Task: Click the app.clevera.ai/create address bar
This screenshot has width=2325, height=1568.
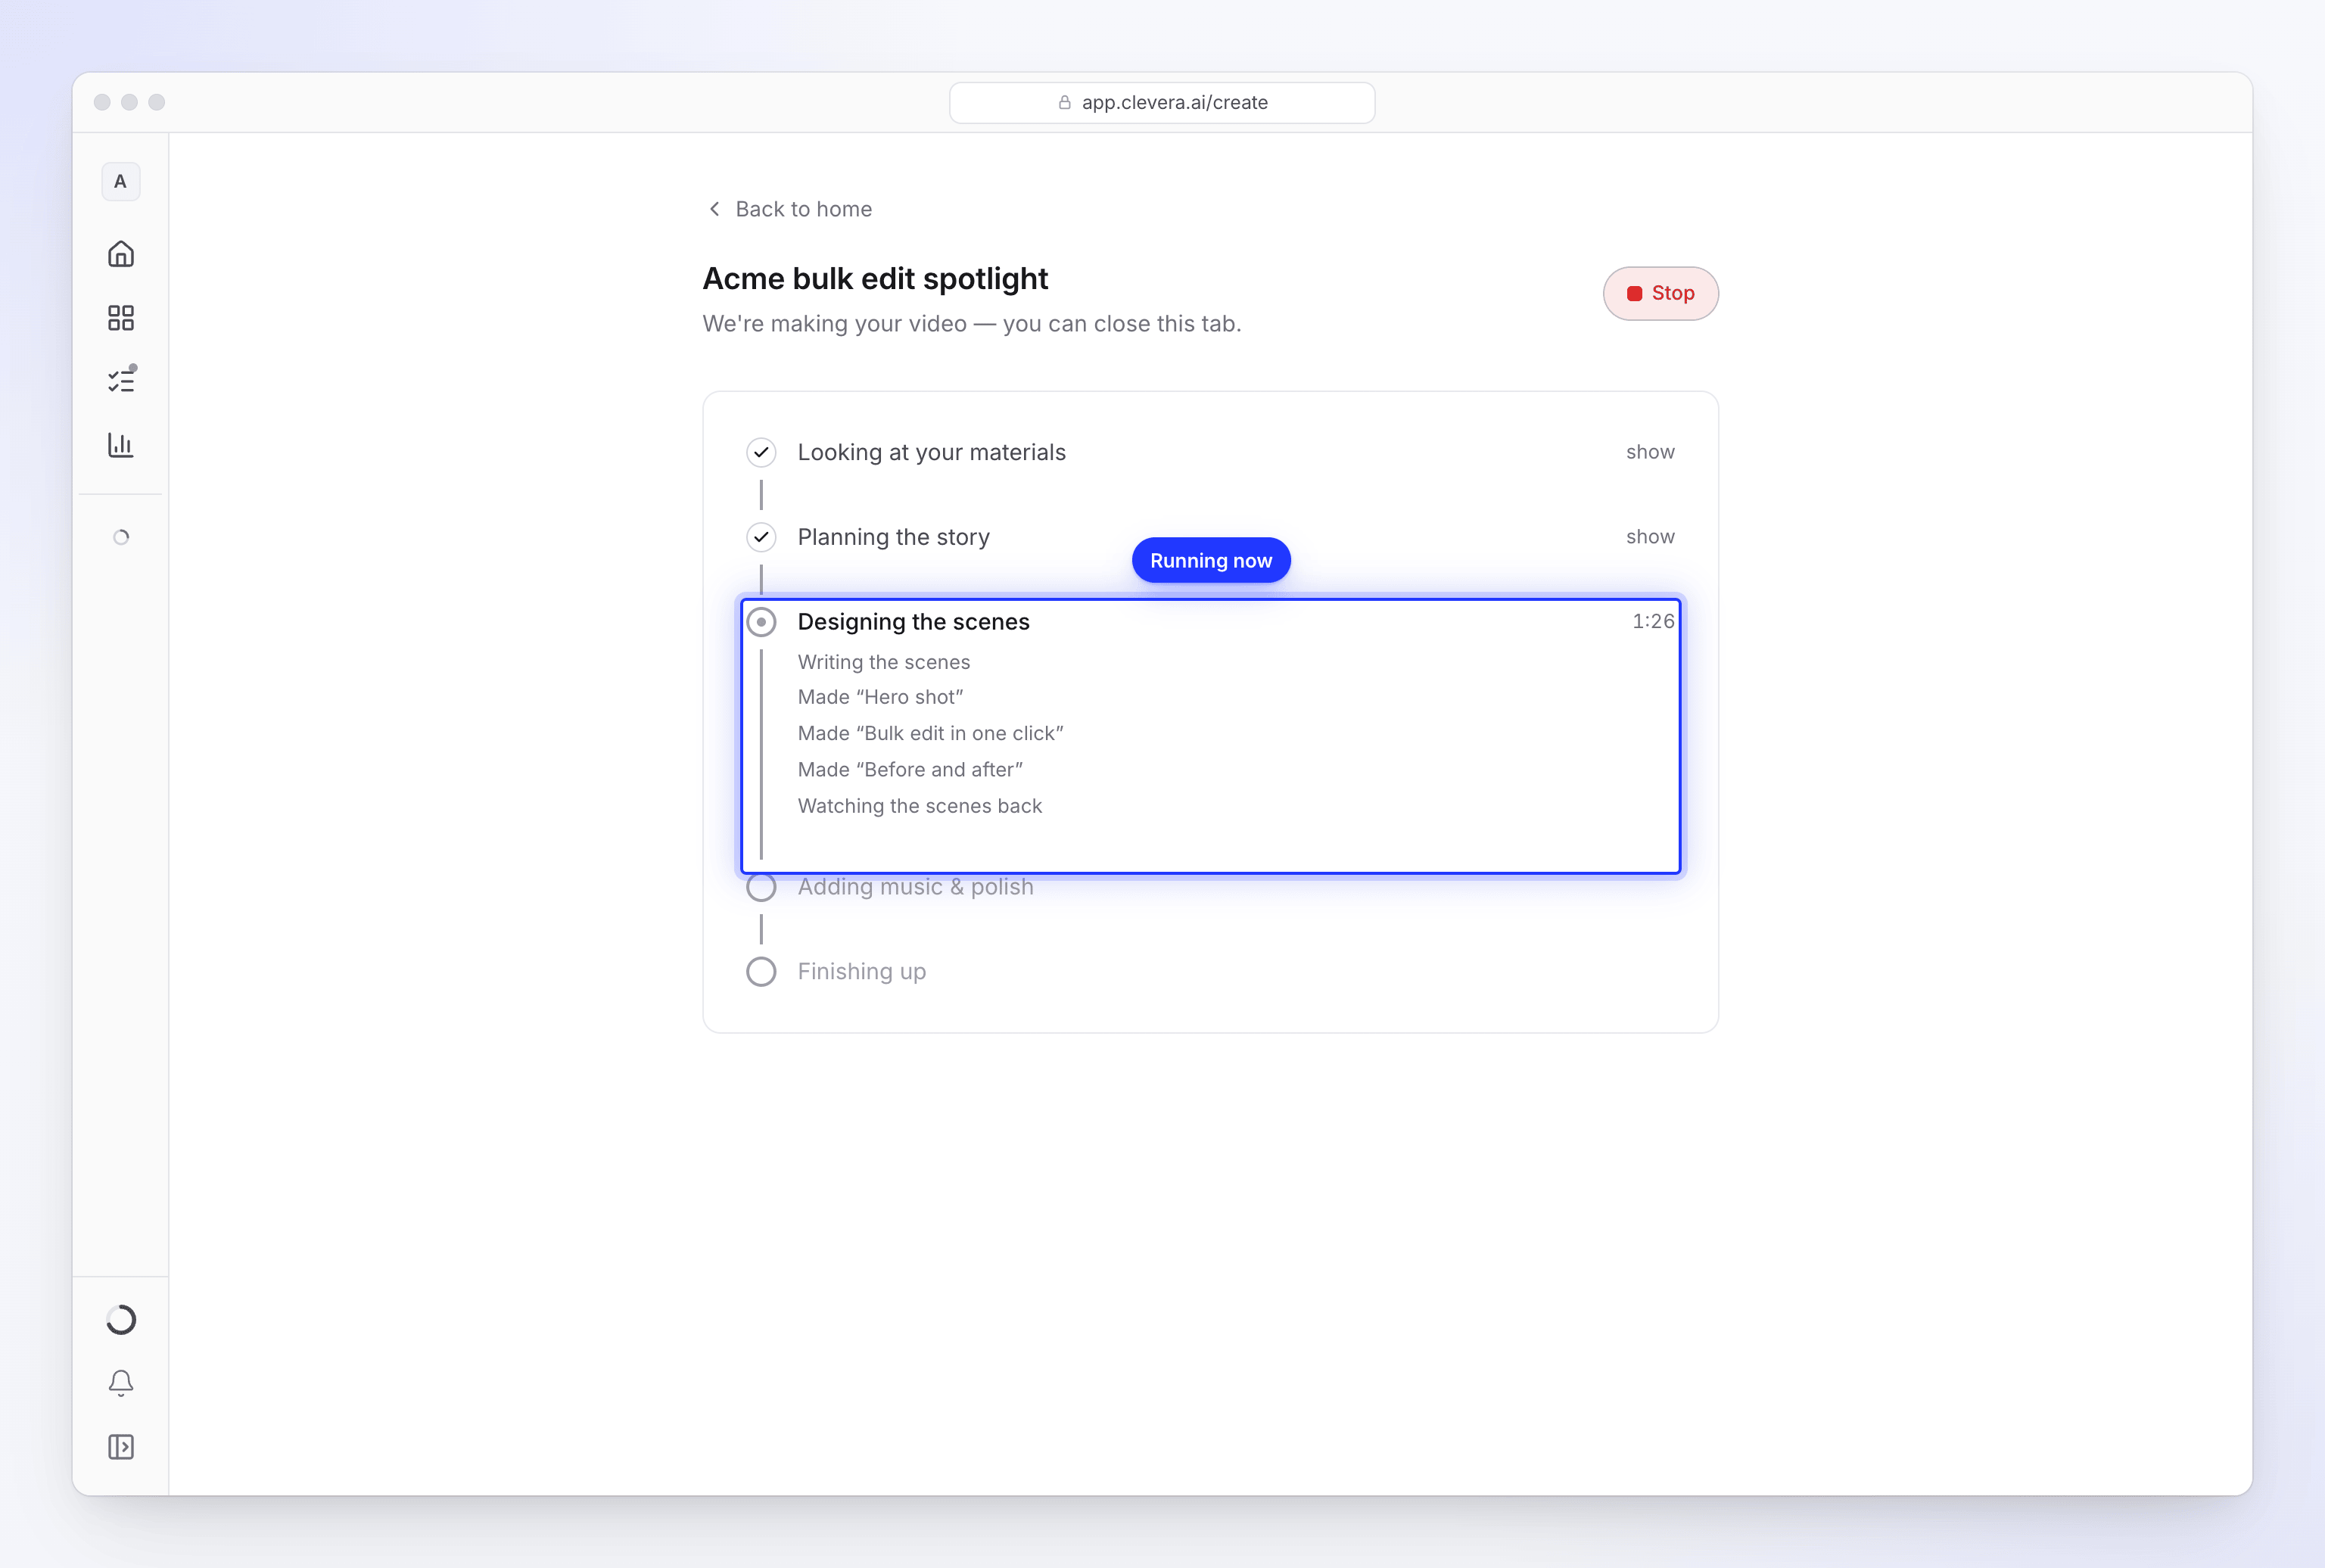Action: 1161,102
